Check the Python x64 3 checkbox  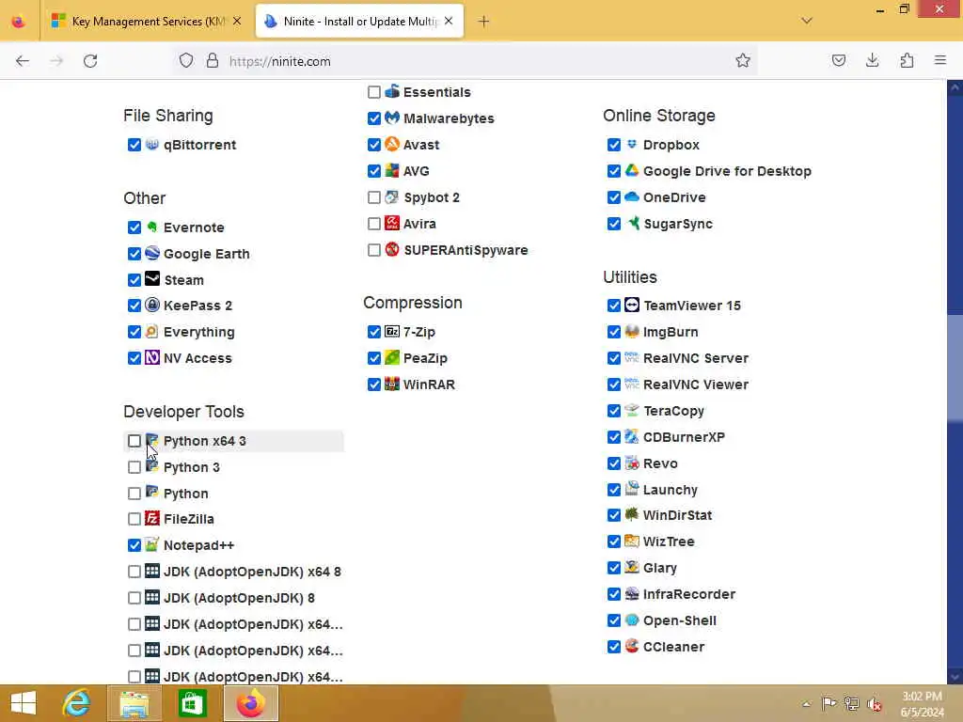pyautogui.click(x=134, y=441)
